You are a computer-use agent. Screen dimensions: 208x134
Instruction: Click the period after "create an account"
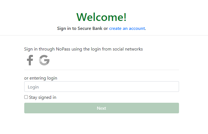(146, 29)
